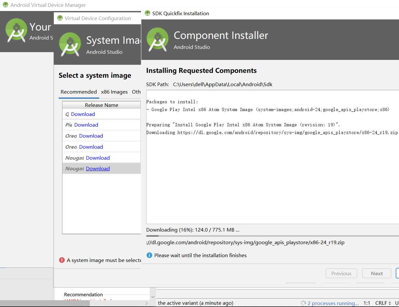
Task: Click the download progress bar
Action: point(273,236)
